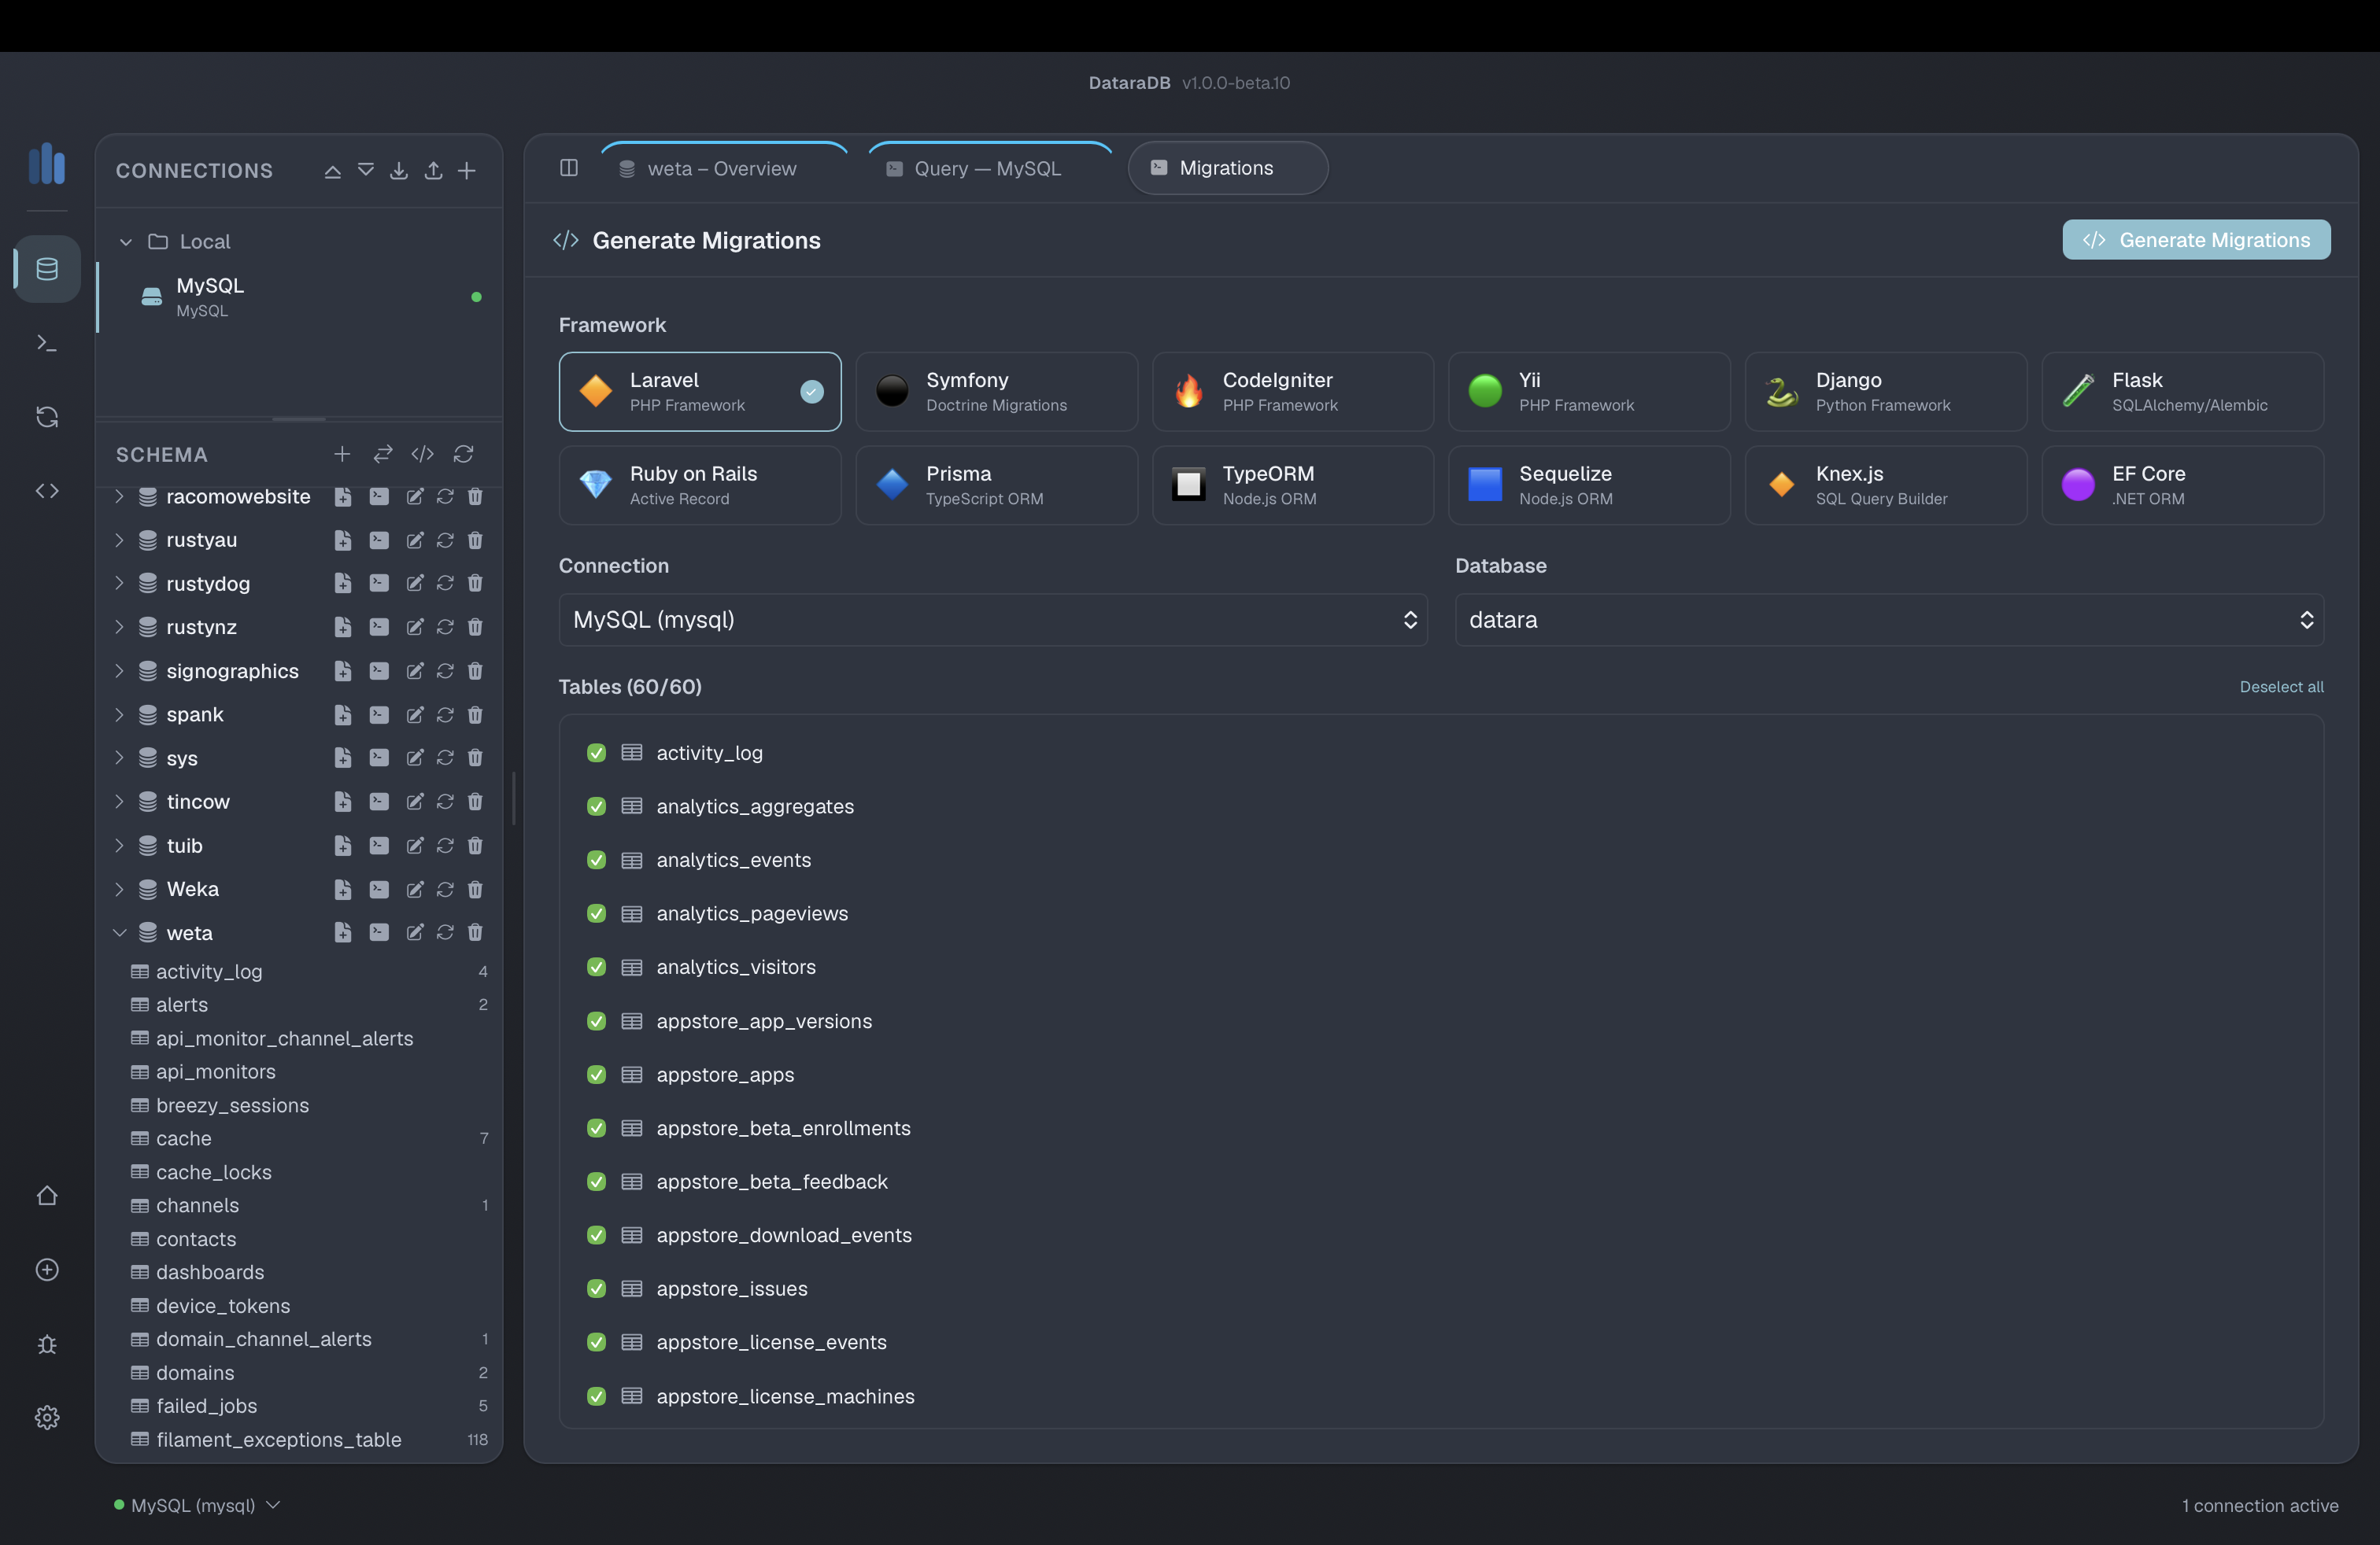Open the api_monitors table in schema tree
The image size is (2380, 1545).
pyautogui.click(x=215, y=1071)
